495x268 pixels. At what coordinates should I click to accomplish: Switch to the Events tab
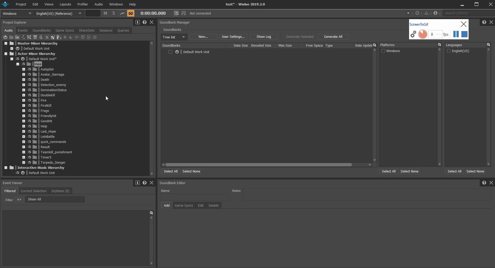point(23,30)
